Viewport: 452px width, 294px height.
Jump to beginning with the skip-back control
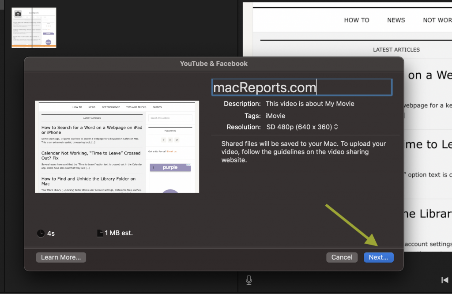pos(445,280)
